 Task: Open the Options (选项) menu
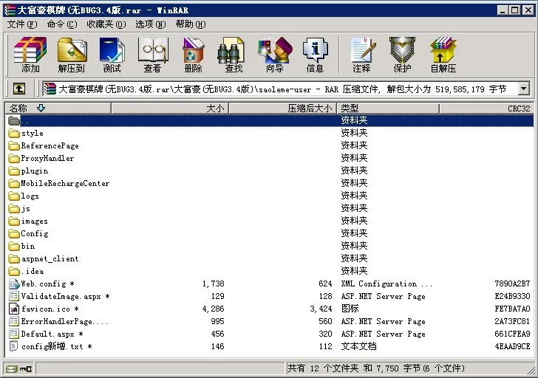tap(150, 24)
